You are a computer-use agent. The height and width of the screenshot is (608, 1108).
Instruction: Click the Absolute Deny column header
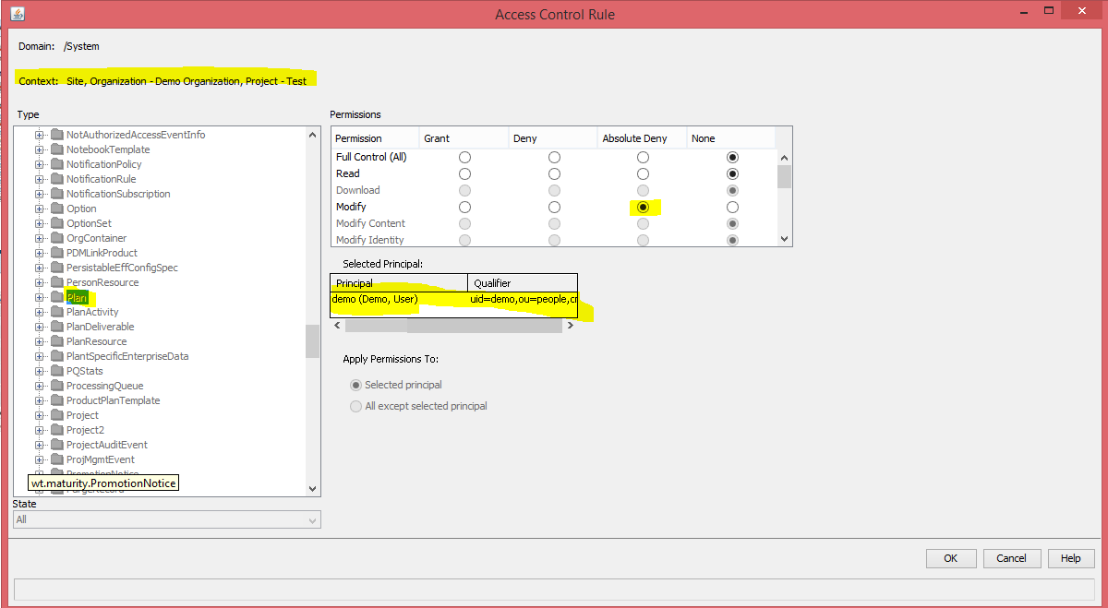(643, 138)
